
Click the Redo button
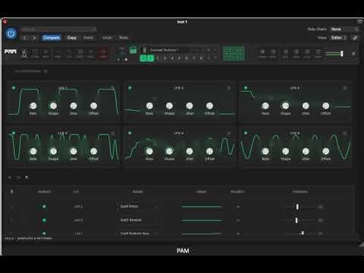(x=124, y=38)
